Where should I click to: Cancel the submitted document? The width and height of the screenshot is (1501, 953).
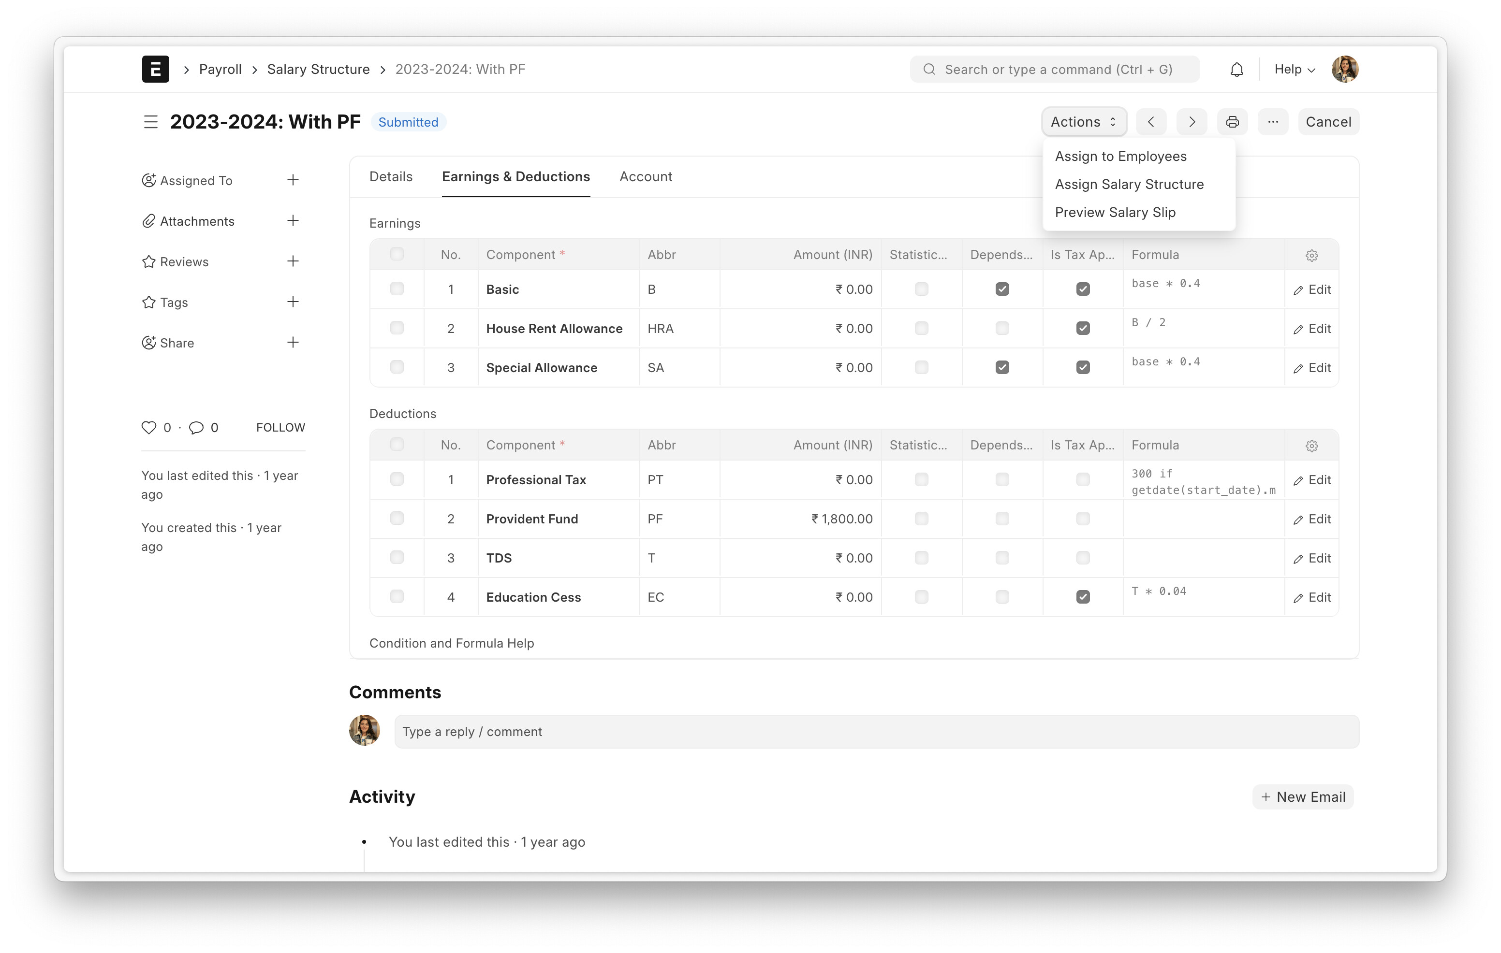tap(1328, 122)
